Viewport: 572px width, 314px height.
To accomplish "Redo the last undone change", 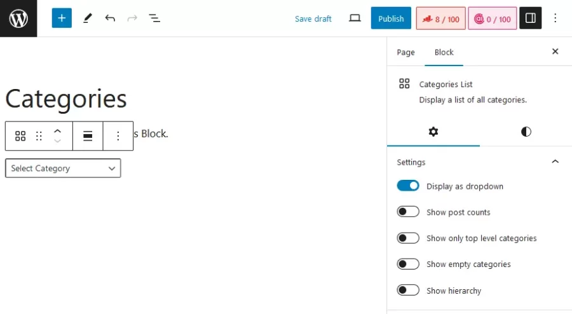I will coord(132,18).
